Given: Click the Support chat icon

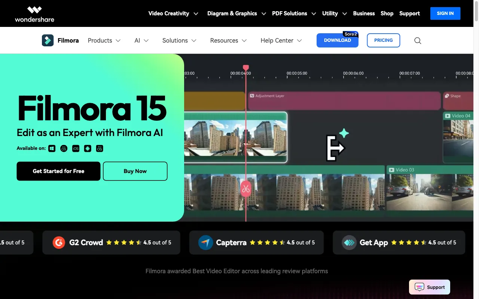Looking at the screenshot, I should [x=419, y=287].
